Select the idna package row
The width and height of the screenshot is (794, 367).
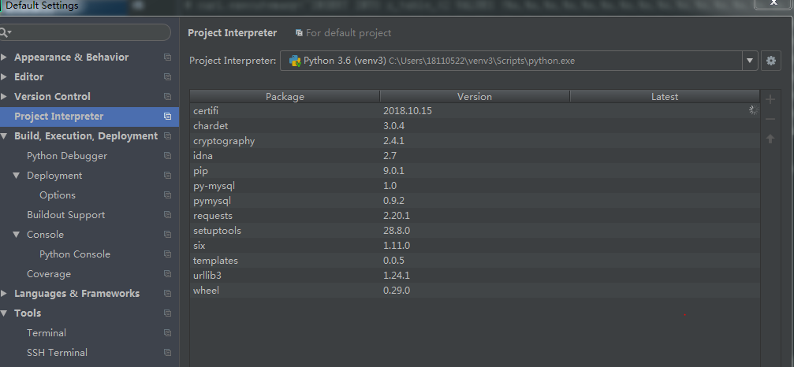(475, 156)
